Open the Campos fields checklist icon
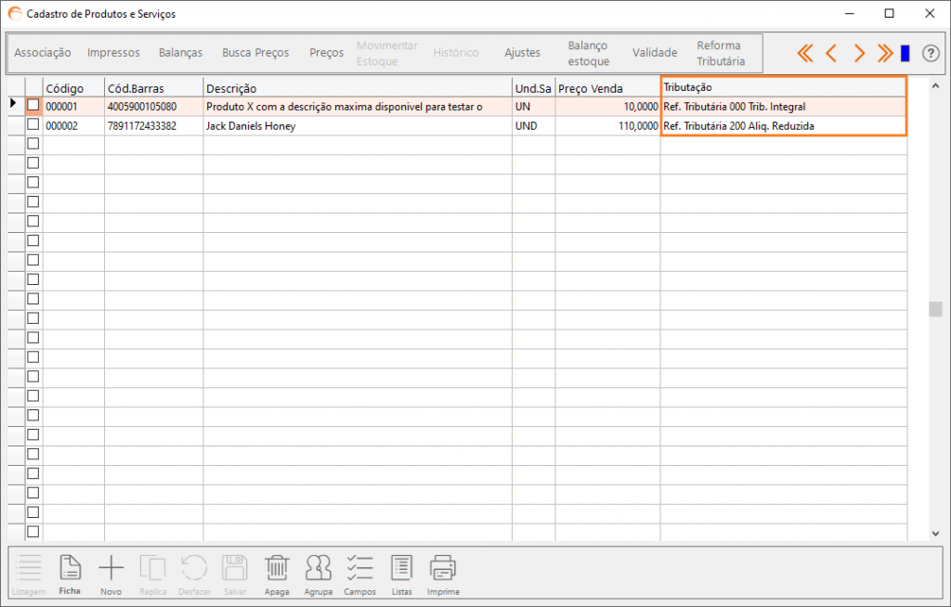 359,568
